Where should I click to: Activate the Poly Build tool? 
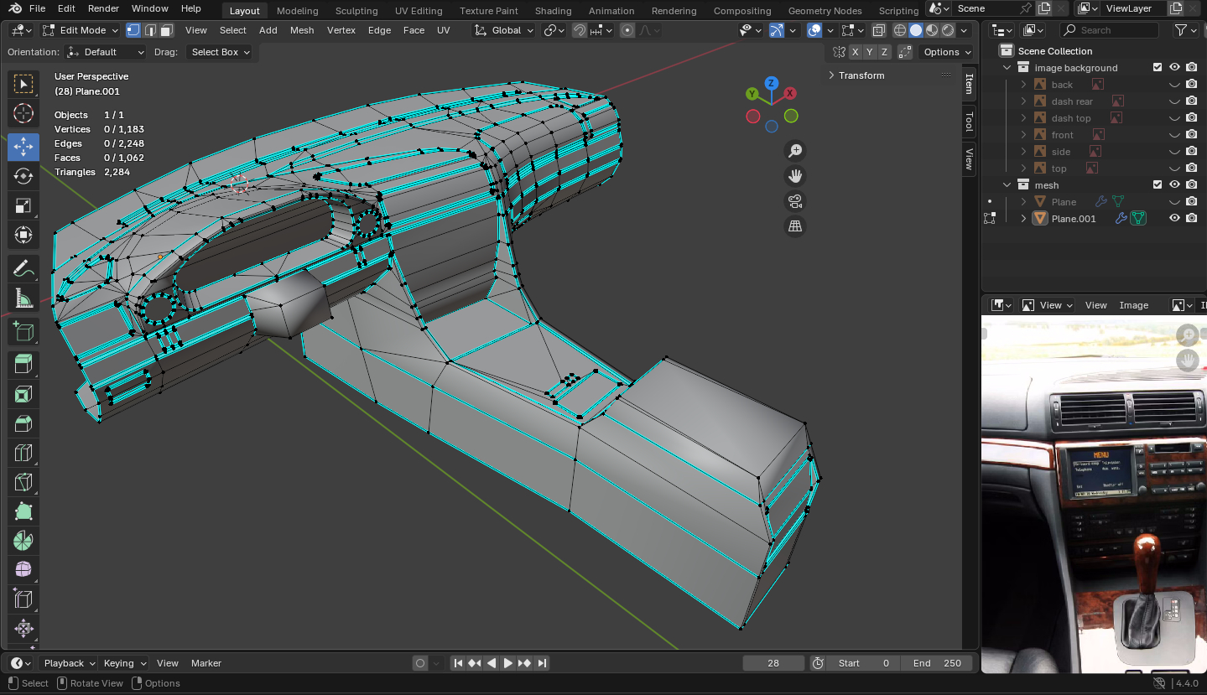[23, 511]
